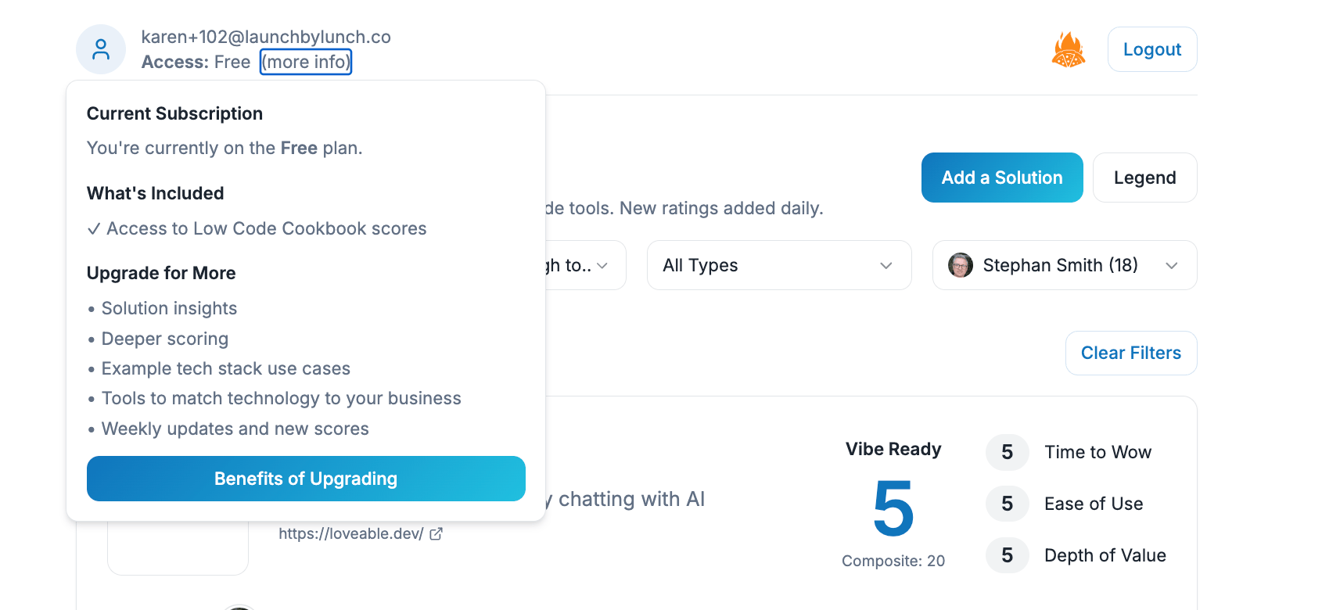The image size is (1322, 610).
Task: Click the Depth of Value score badge
Action: coord(1007,555)
